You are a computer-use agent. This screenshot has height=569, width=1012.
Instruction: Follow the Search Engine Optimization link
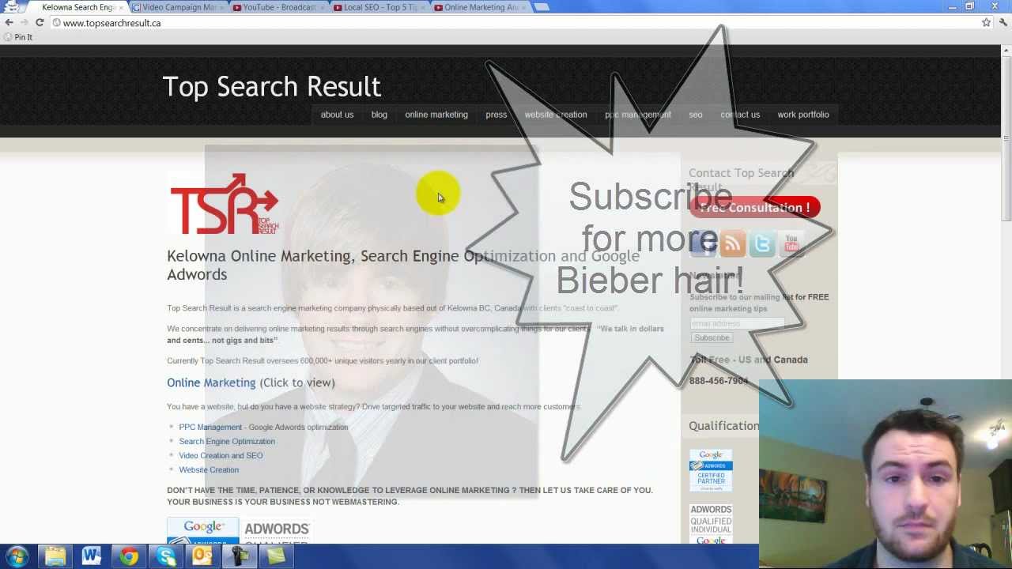[x=227, y=442]
